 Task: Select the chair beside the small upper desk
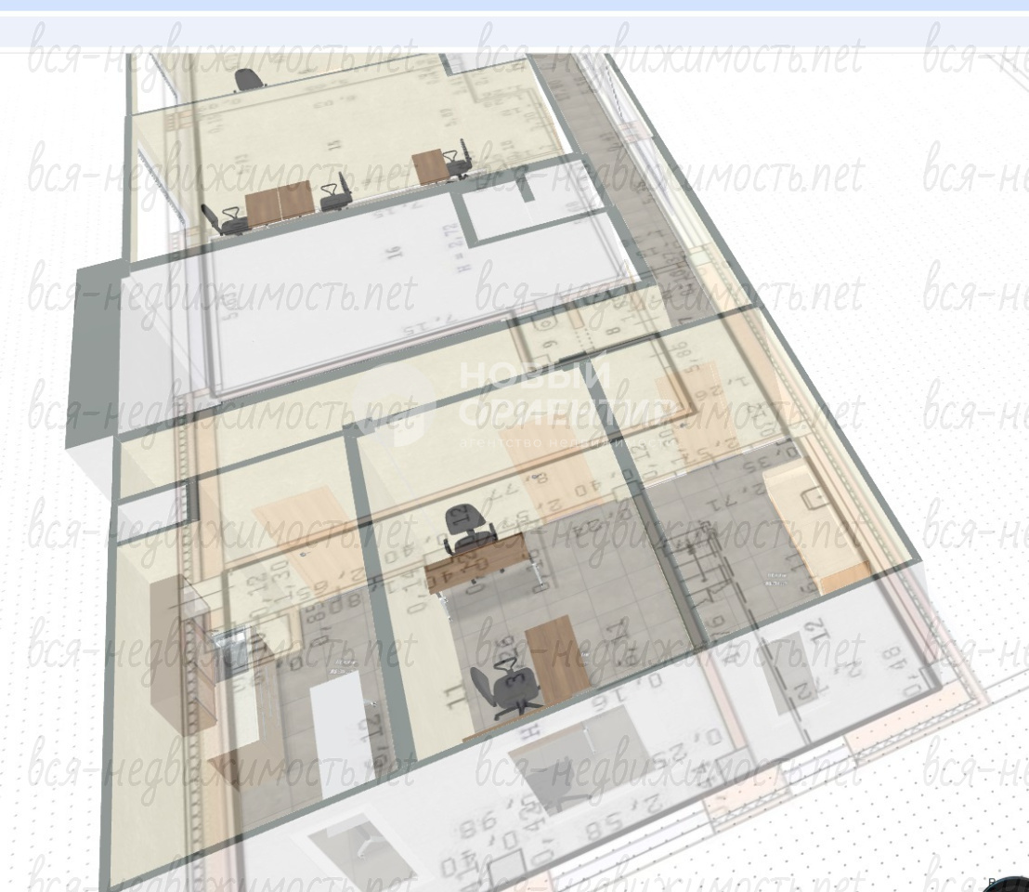click(458, 159)
